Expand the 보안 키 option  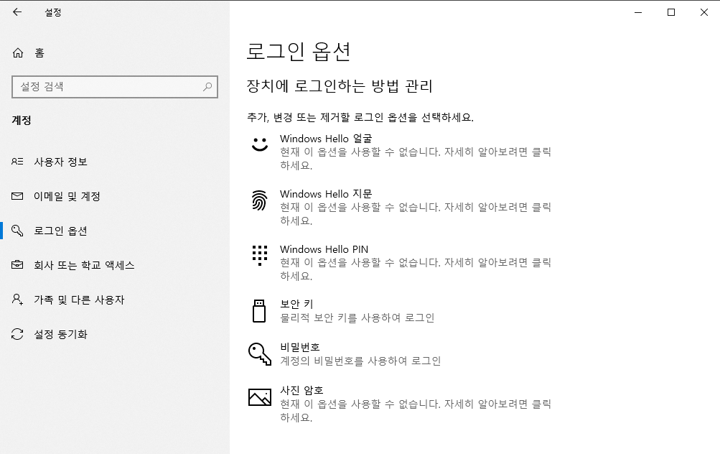(x=400, y=310)
